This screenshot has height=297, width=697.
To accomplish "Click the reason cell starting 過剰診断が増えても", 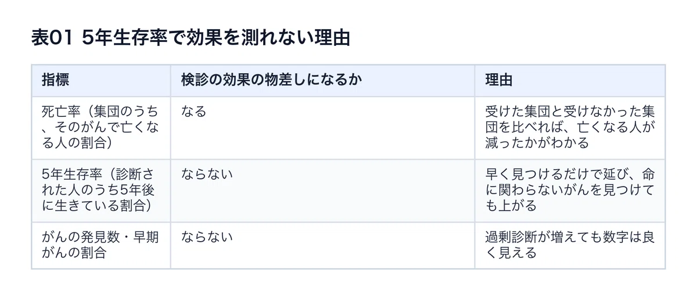I will coord(570,245).
